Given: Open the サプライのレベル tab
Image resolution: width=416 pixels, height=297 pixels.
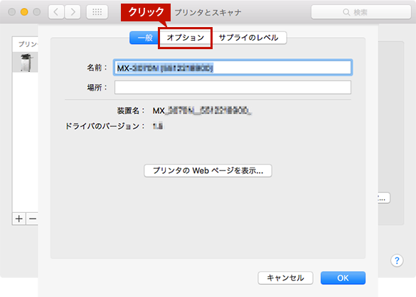Looking at the screenshot, I should pyautogui.click(x=249, y=38).
